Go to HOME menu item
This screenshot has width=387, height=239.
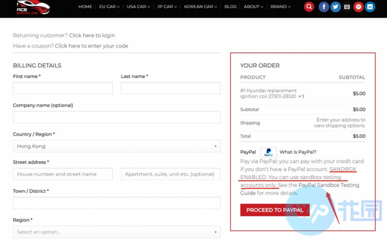point(85,7)
